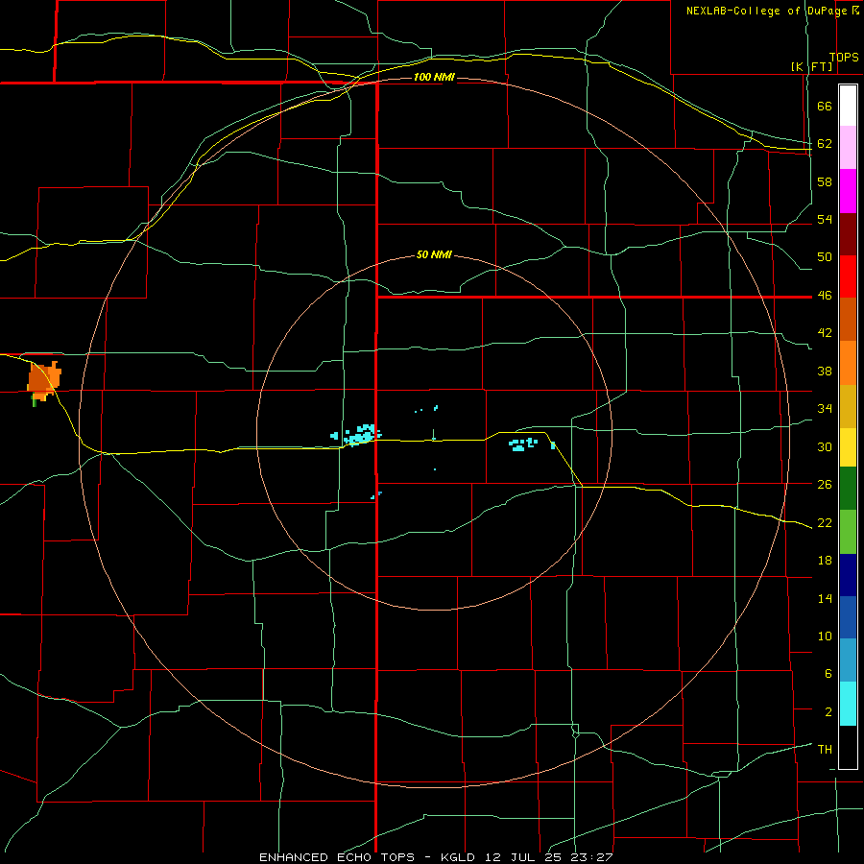Click the legend value 54

click(825, 219)
